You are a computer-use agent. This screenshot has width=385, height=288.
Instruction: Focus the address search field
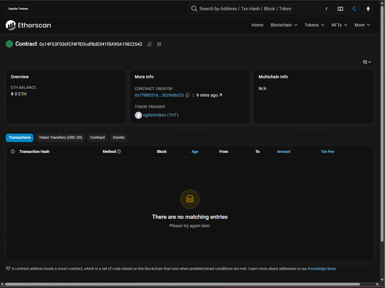260,9
